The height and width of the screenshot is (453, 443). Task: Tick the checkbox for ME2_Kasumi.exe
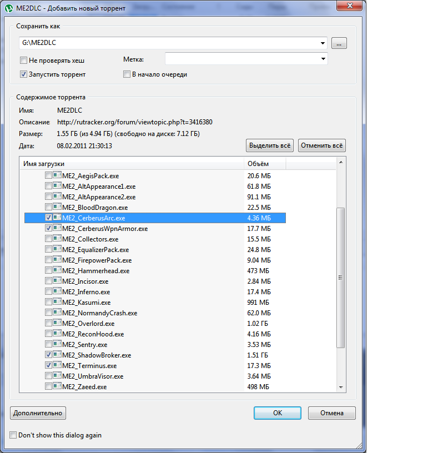48,302
